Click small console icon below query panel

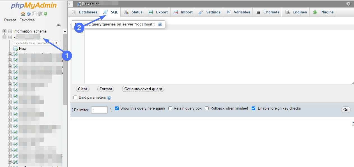[x=353, y=124]
